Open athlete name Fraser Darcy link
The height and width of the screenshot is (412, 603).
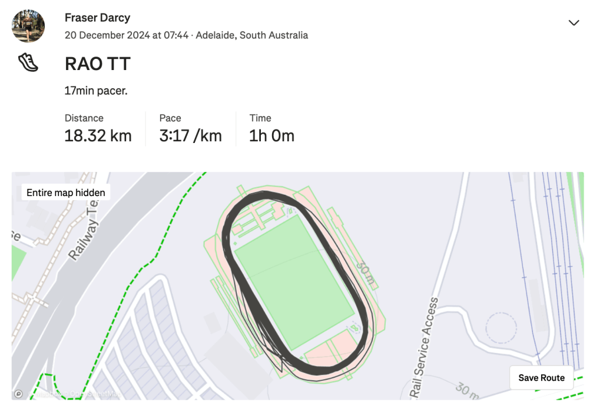97,18
